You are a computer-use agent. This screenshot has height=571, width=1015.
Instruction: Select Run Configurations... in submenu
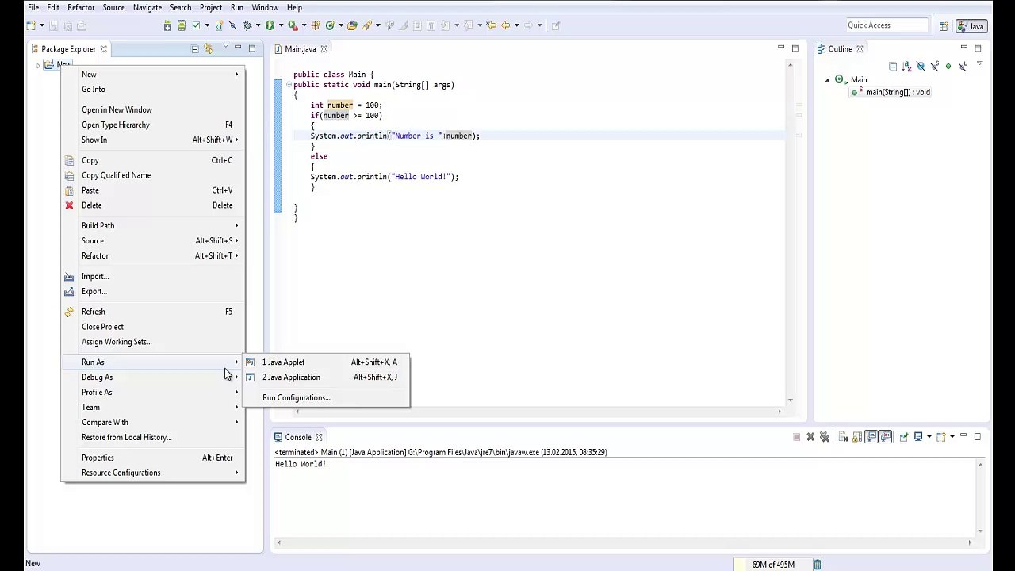326,398
